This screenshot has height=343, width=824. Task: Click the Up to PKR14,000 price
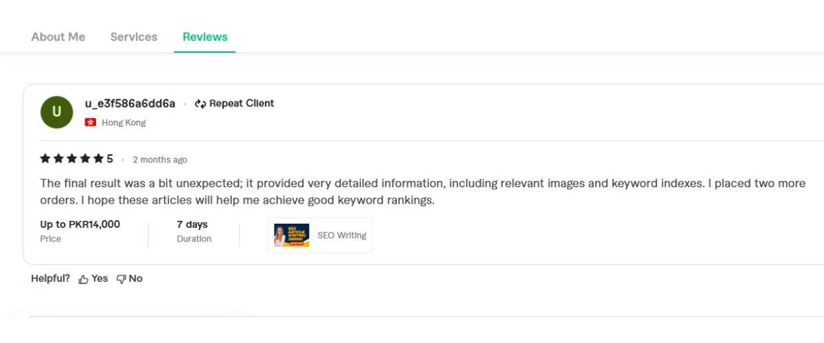[x=80, y=224]
